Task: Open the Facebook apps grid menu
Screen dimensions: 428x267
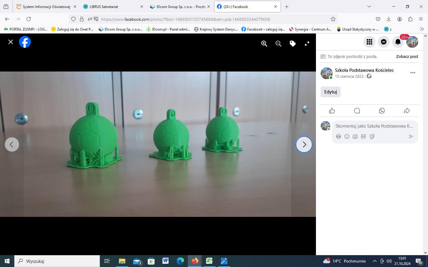Action: [x=369, y=42]
